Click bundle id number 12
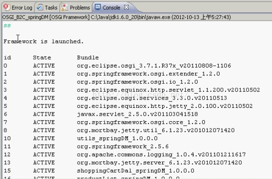 click(7, 155)
